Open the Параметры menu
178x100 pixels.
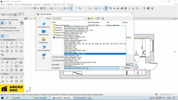click(x=47, y=4)
